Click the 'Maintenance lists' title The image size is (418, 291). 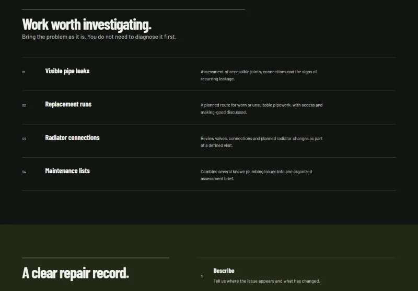pyautogui.click(x=67, y=171)
